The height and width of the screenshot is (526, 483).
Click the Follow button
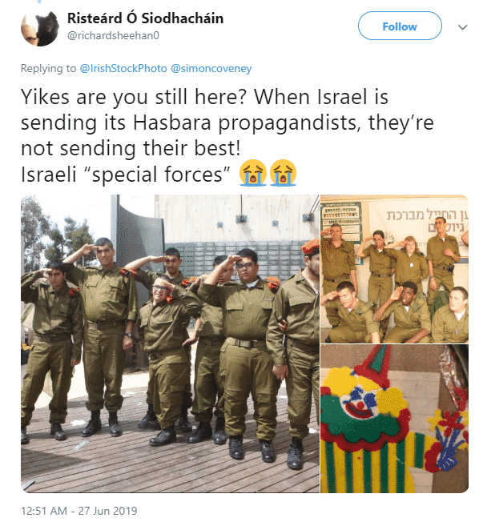point(400,26)
